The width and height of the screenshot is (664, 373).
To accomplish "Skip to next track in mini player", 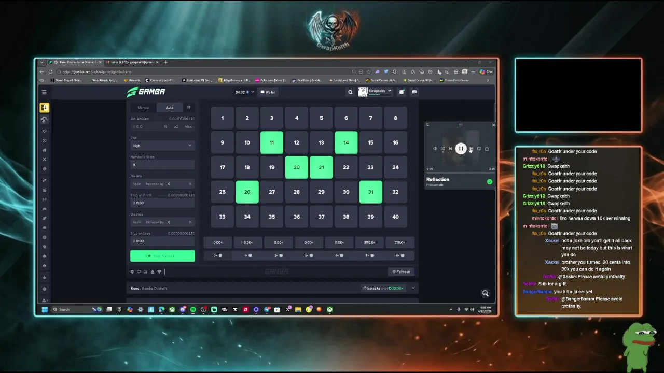I will (471, 149).
